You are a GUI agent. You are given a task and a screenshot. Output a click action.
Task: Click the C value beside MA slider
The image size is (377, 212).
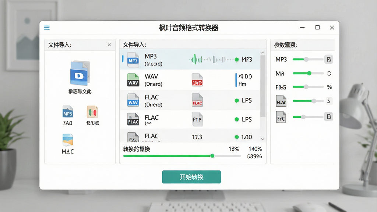[x=329, y=74]
